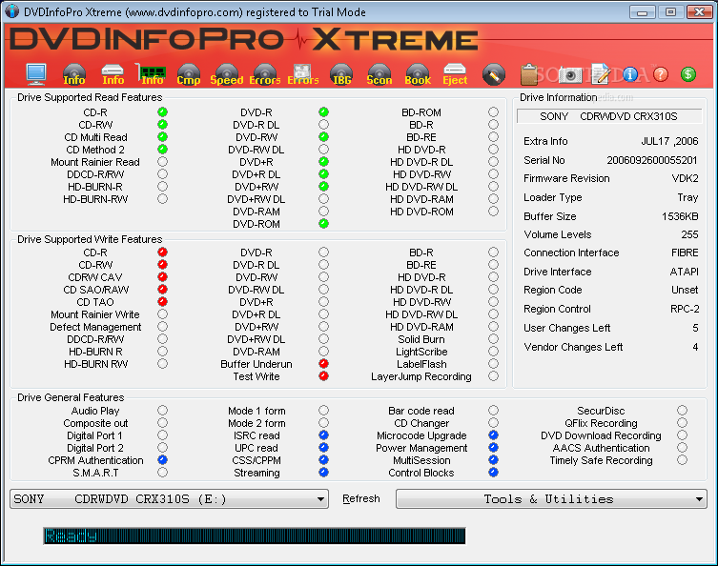Screen dimensions: 718x566
Task: Click the computer monitor icon in toolbar
Action: point(36,74)
